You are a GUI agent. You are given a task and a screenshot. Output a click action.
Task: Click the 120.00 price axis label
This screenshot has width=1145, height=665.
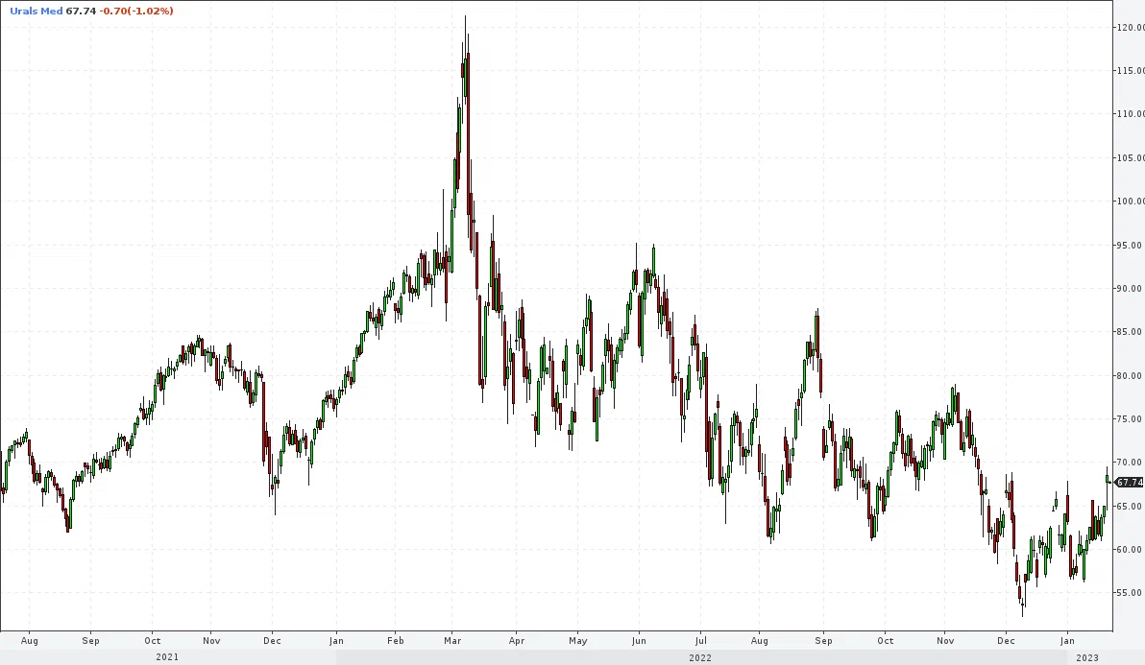pyautogui.click(x=1130, y=28)
